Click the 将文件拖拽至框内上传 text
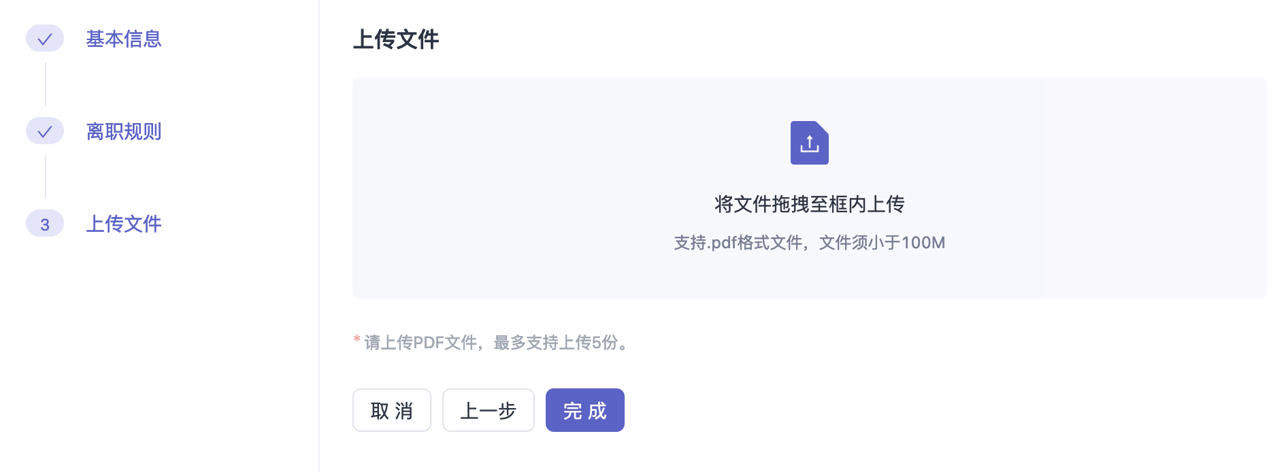 point(809,204)
